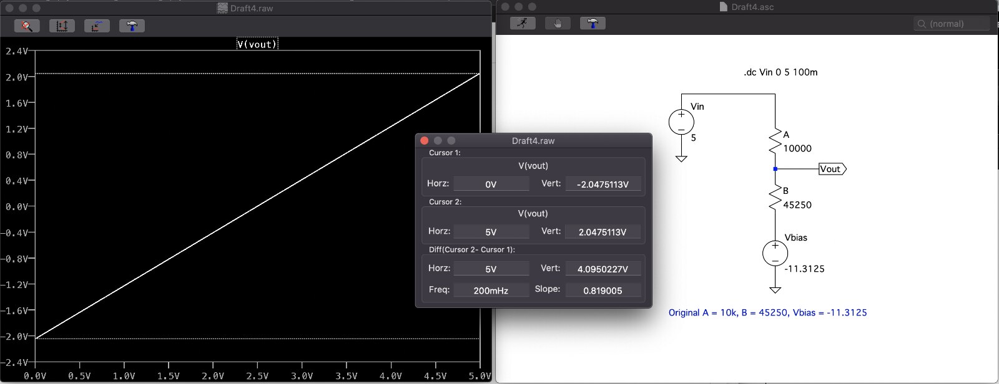Click the Diff Freq field showing 200mHz
Screen dimensions: 999x384
coord(491,290)
